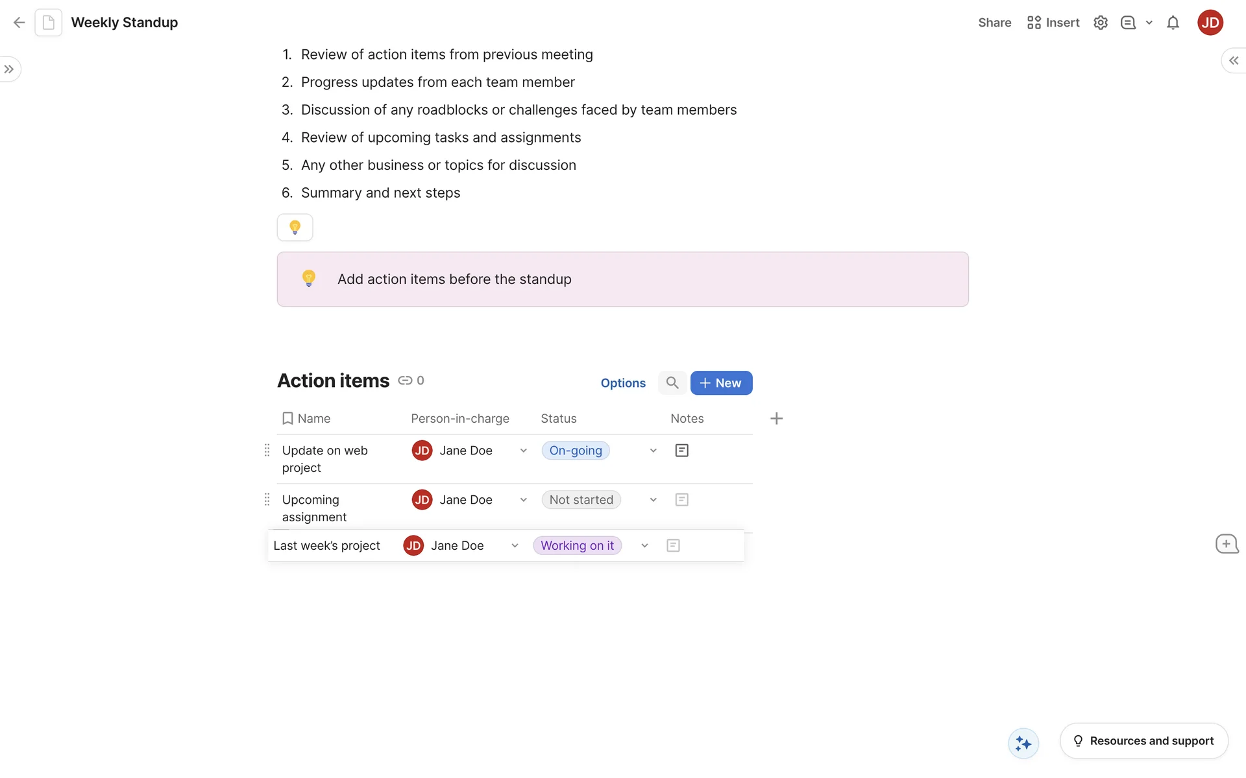Image resolution: width=1246 pixels, height=778 pixels.
Task: Click the Share button
Action: (x=994, y=23)
